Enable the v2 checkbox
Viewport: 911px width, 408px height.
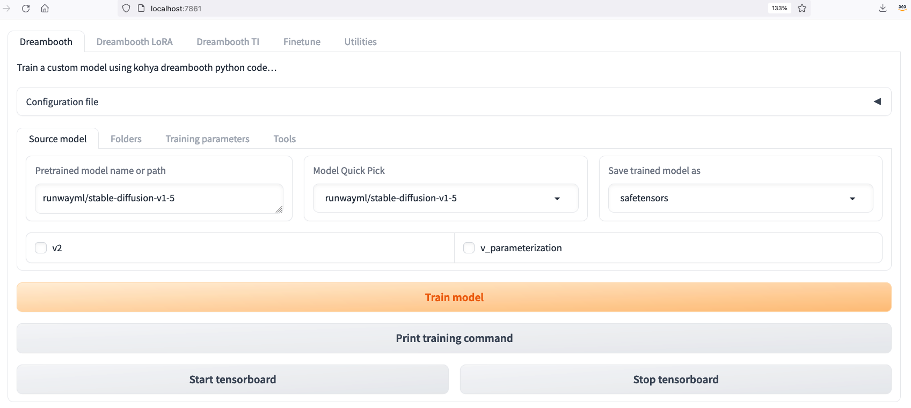pos(41,247)
